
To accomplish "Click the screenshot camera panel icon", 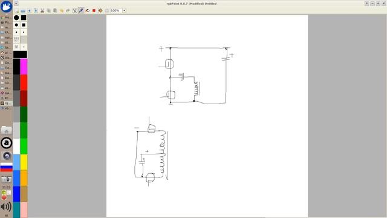I will (x=6, y=179).
